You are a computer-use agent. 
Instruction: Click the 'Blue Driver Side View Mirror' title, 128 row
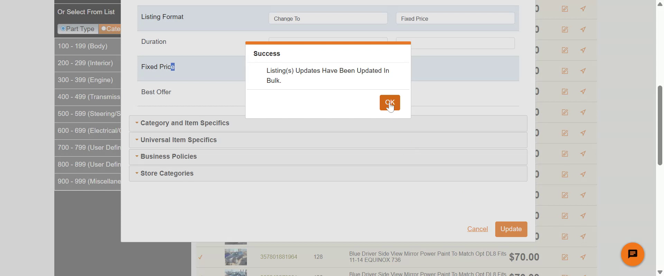[x=427, y=257]
